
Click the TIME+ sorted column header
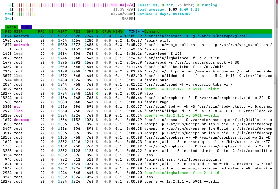tap(134, 31)
